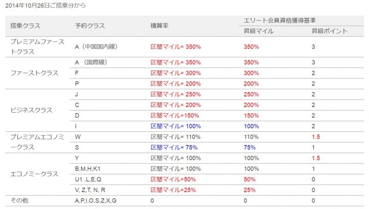
Task: Click the エリート会員資格獲得基準 header
Action: tap(280, 20)
